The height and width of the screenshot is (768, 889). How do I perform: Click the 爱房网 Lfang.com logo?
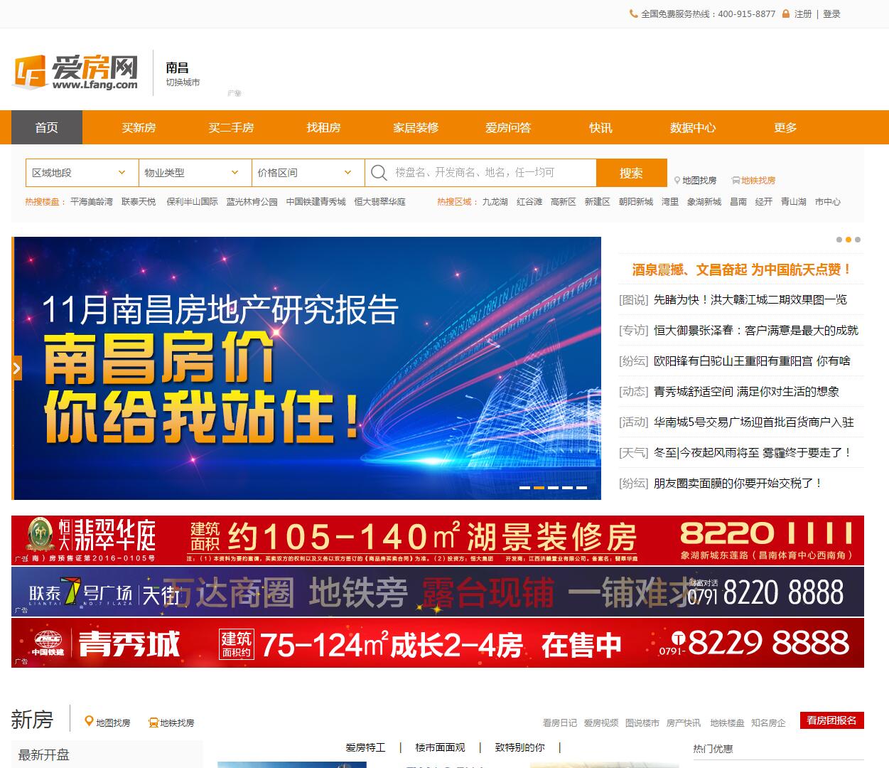coord(76,72)
